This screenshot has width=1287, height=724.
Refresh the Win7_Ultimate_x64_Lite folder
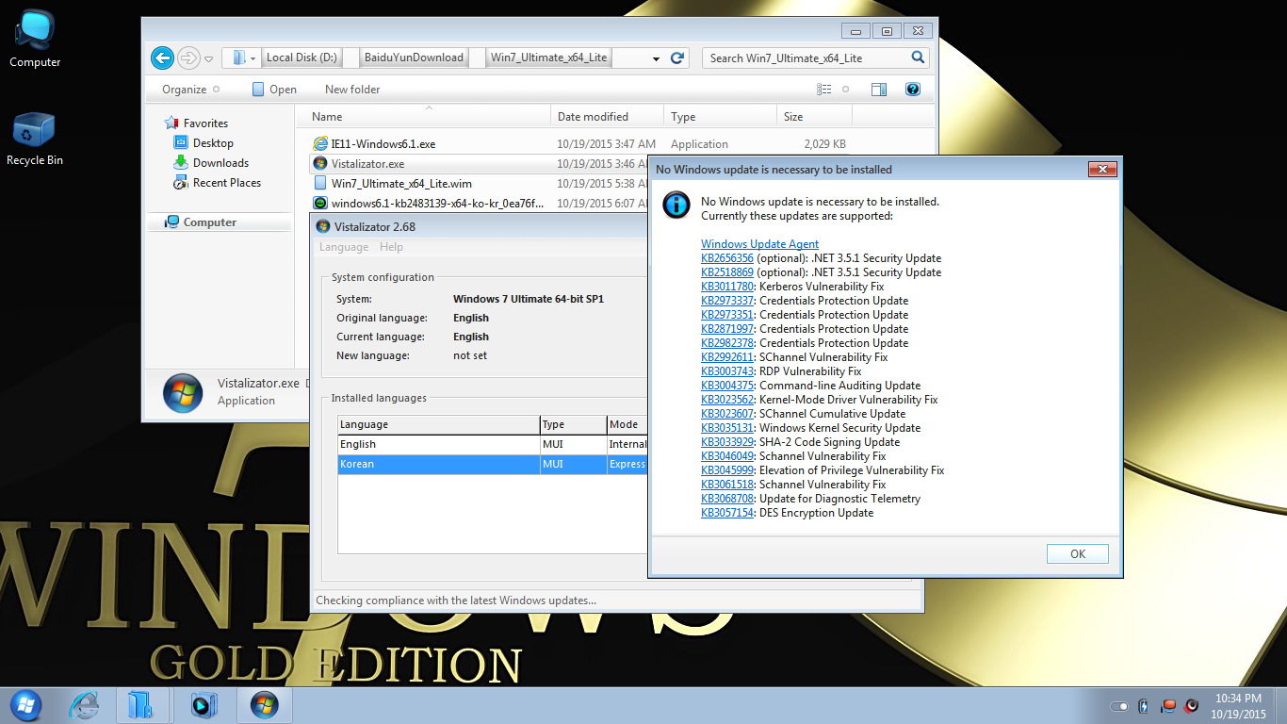coord(676,58)
